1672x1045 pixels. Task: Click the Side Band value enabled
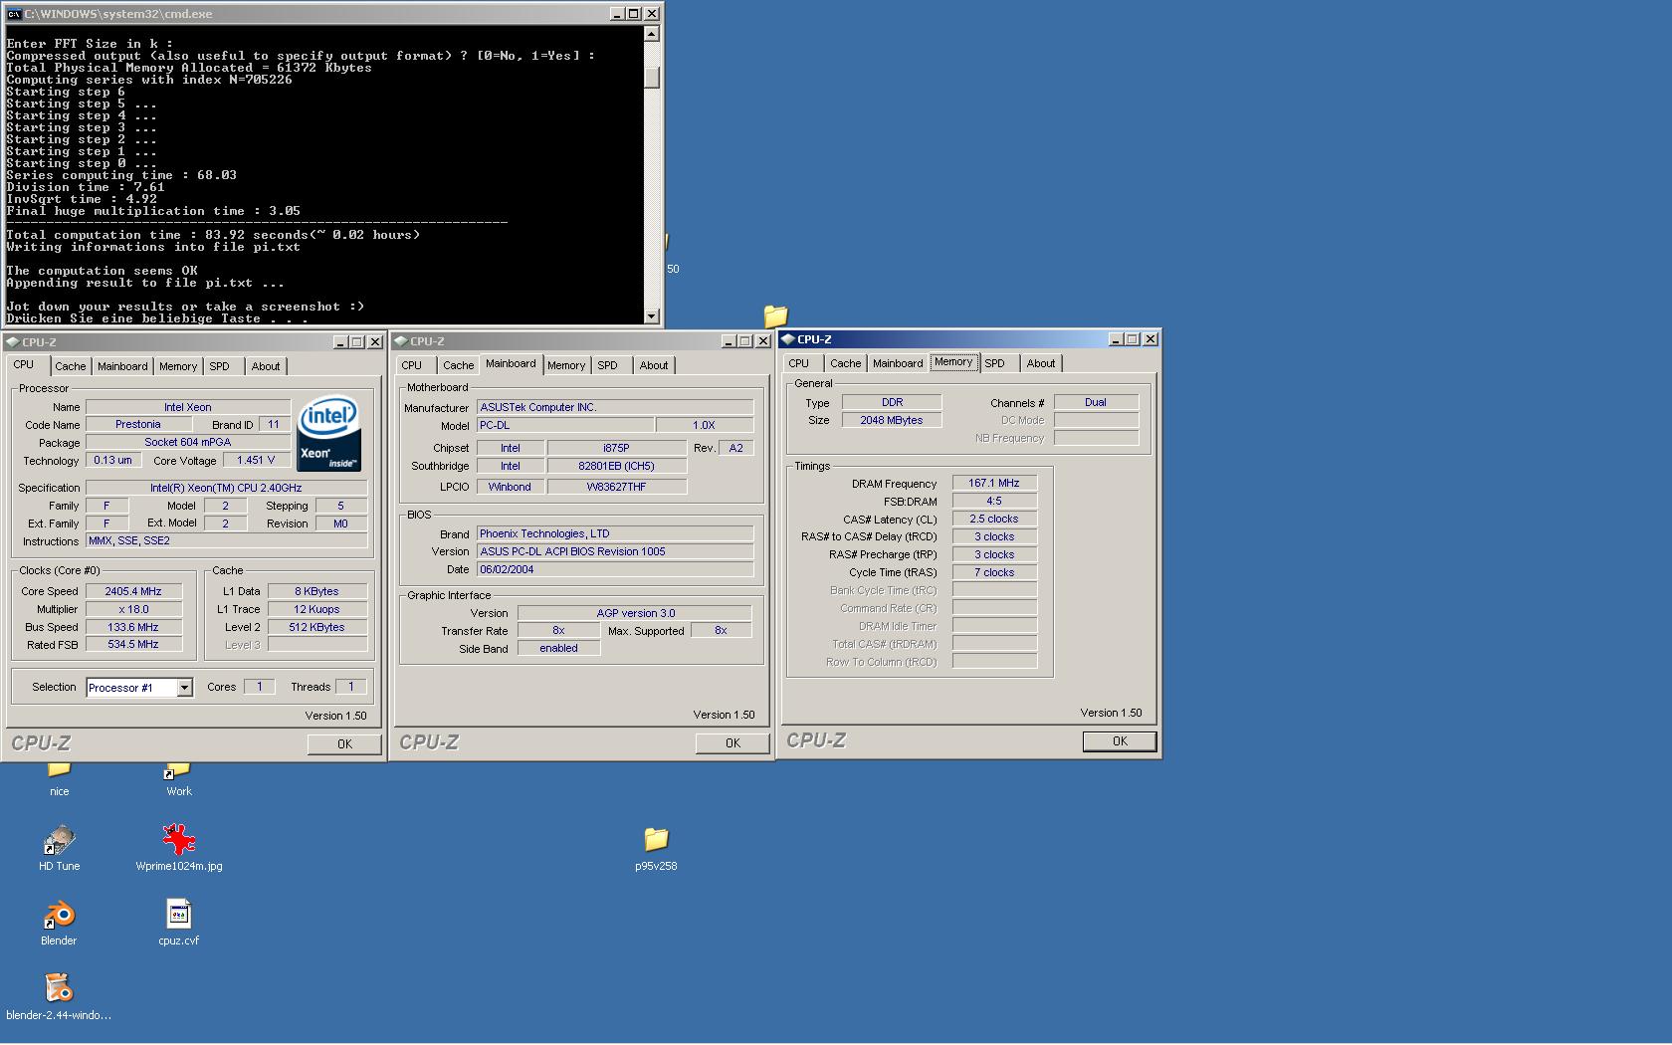(x=559, y=648)
